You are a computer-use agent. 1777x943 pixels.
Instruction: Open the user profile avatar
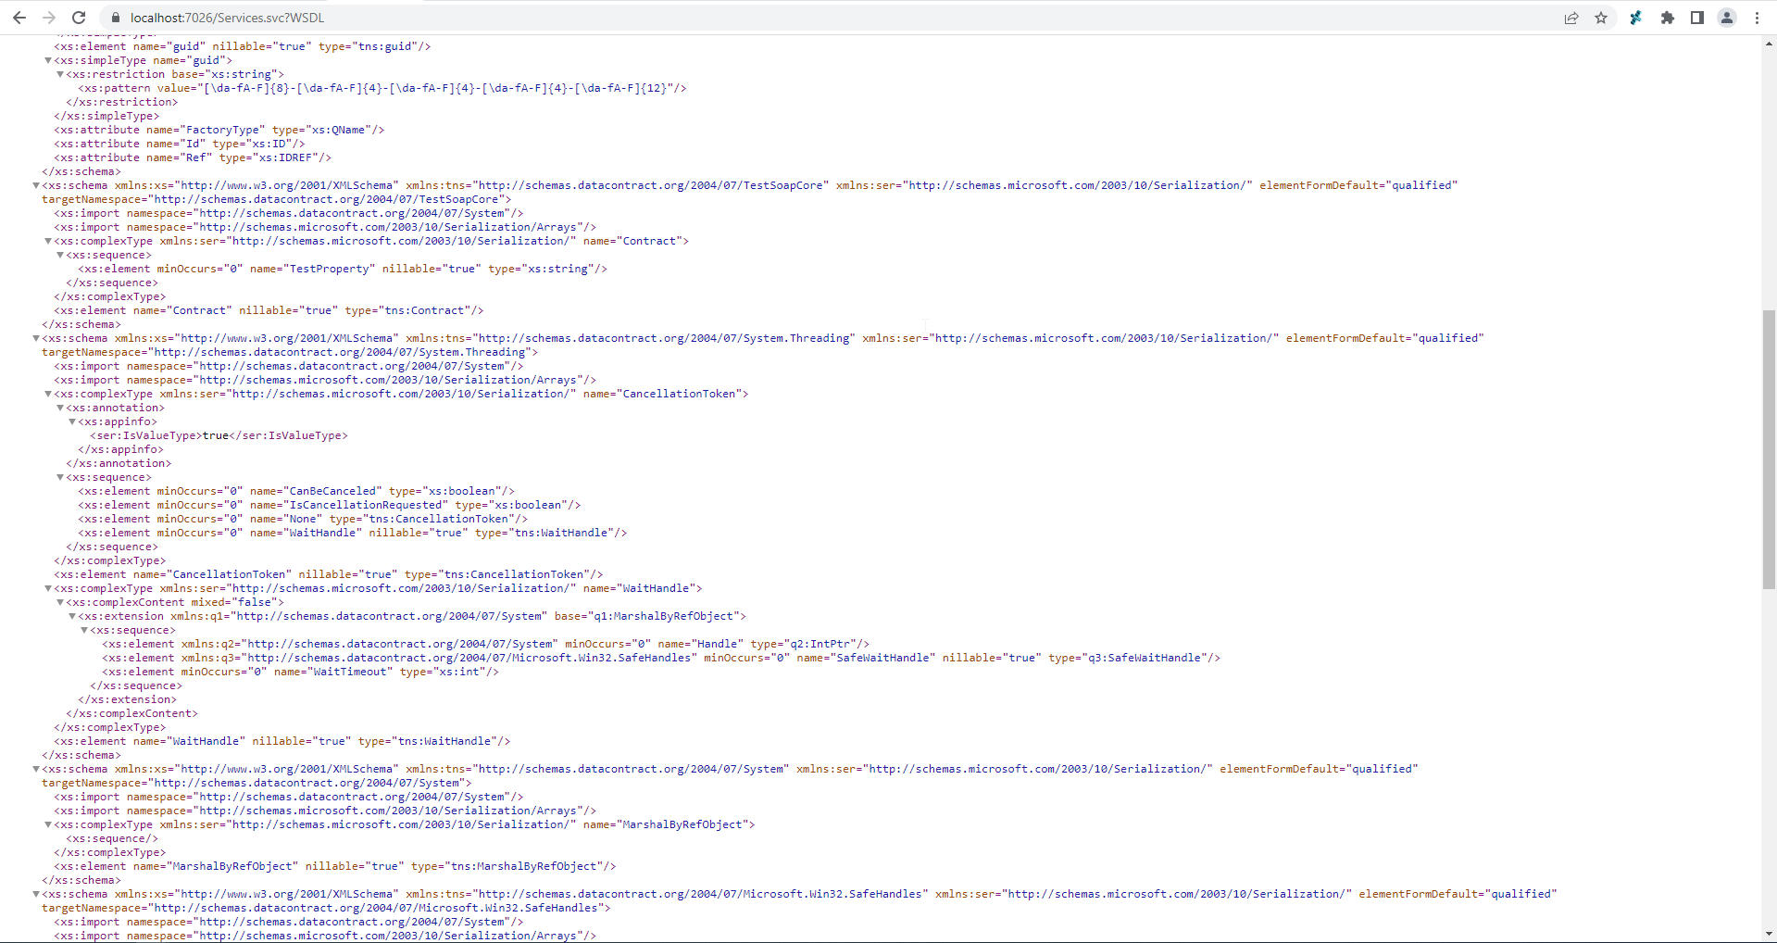(x=1727, y=18)
